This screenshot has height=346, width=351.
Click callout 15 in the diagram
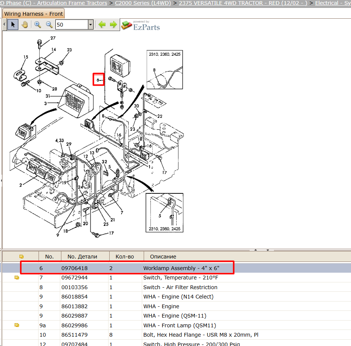26,57
